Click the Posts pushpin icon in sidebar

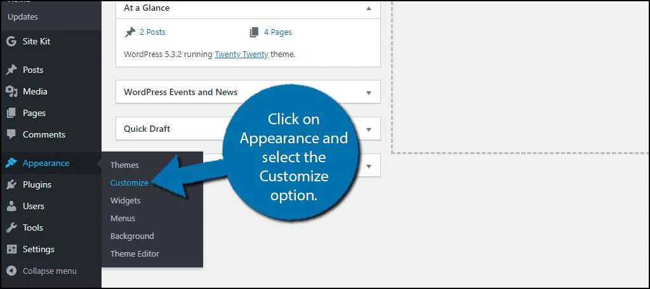tap(11, 70)
